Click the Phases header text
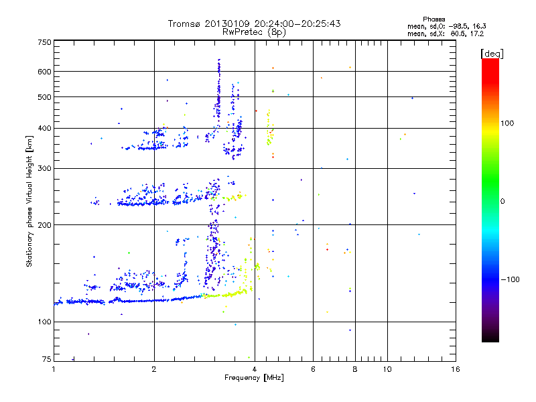Image resolution: width=536 pixels, height=402 pixels. click(433, 19)
